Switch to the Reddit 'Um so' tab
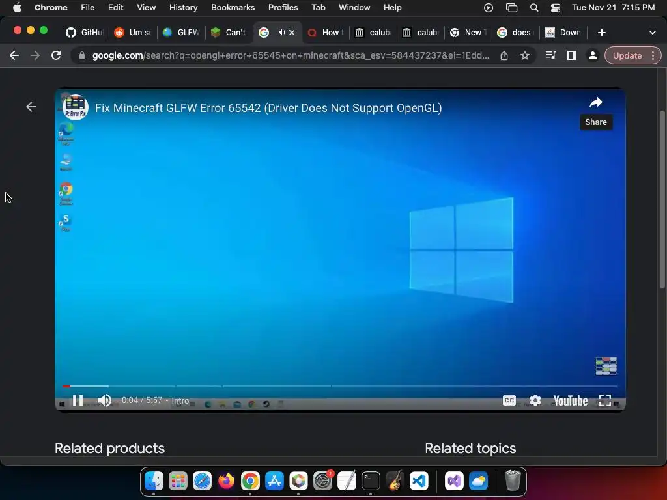 tap(133, 33)
